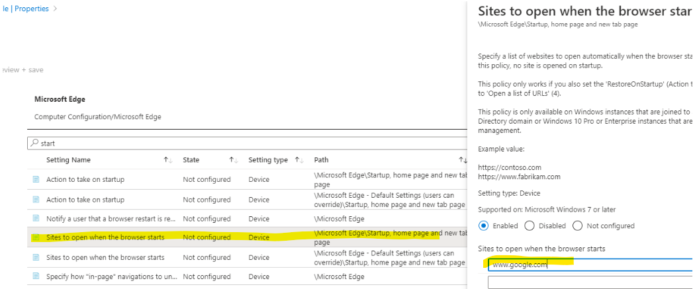Click the example value https://www.fabrikam.com
This screenshot has height=289, width=693.
[x=520, y=177]
